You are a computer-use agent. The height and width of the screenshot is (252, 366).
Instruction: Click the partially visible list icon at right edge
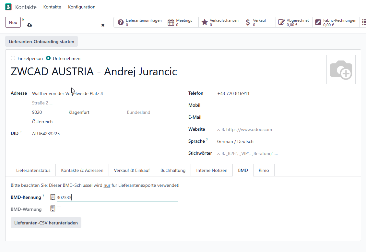coord(364,22)
